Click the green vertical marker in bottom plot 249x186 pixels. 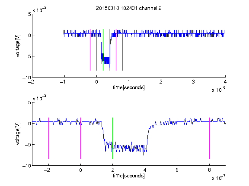tap(112, 138)
